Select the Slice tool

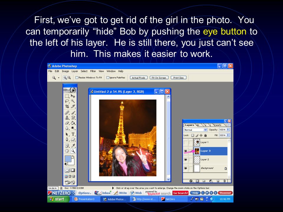pos(73,106)
